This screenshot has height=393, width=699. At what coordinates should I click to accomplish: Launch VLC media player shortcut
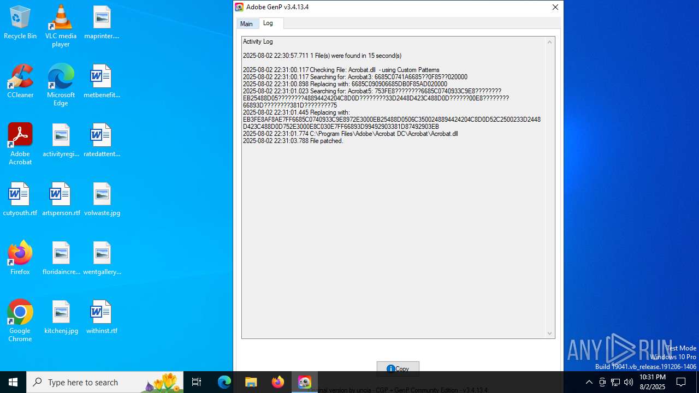pyautogui.click(x=61, y=26)
